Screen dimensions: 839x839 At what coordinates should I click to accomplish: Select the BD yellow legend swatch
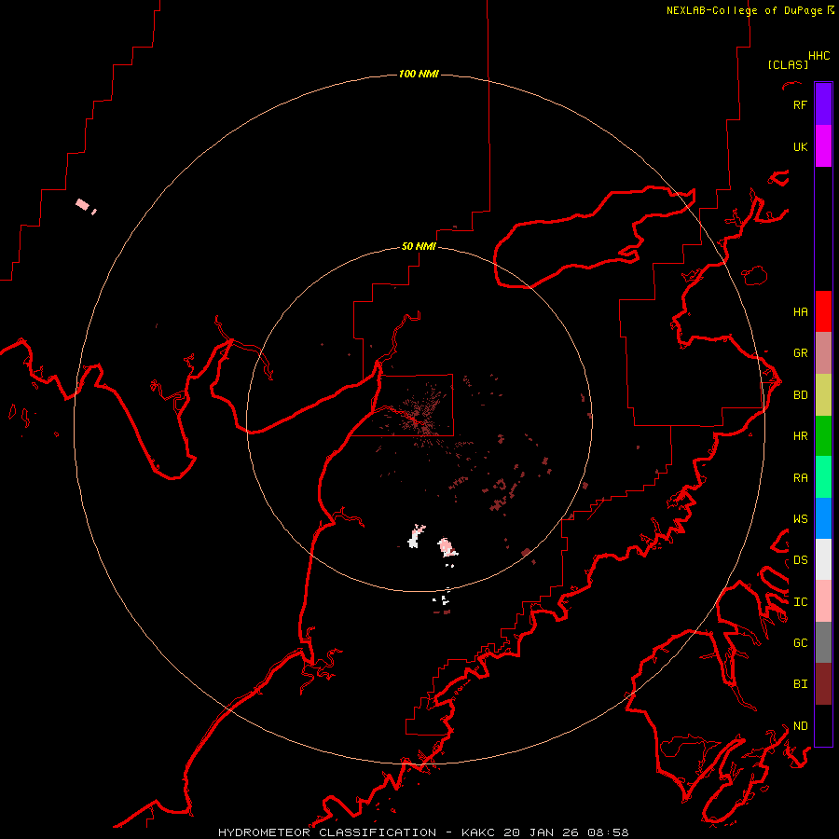click(x=823, y=395)
